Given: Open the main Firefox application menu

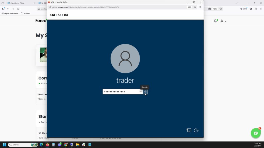Looking at the screenshot, I should tap(261, 9).
